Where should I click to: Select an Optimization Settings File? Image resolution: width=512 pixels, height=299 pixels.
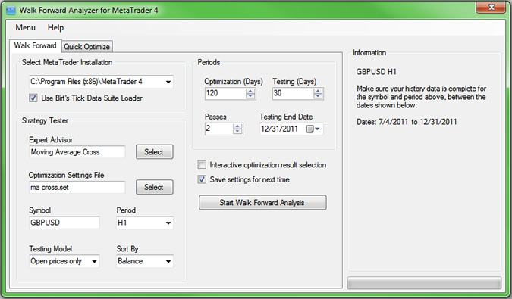155,187
